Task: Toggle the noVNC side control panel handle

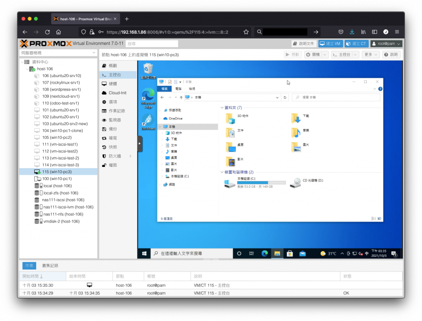Action: pos(140,144)
